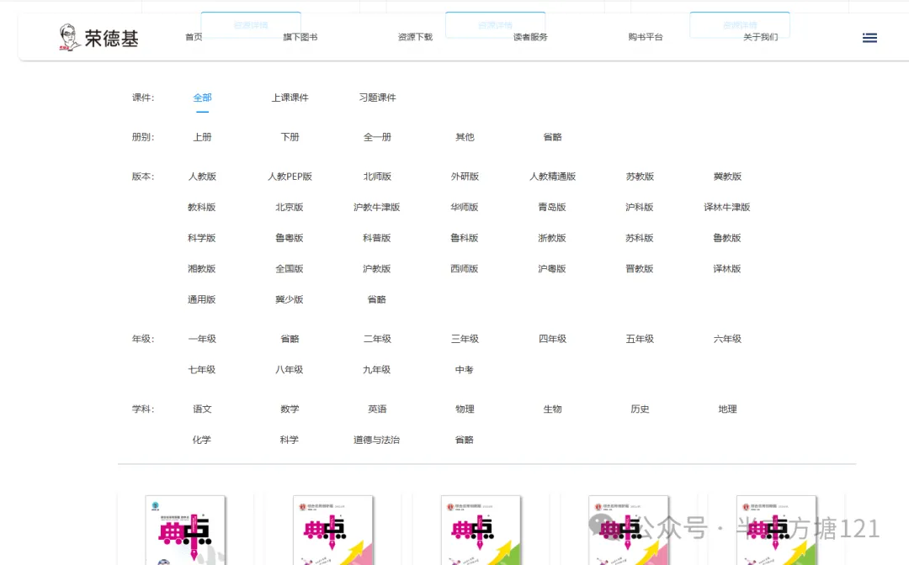The height and width of the screenshot is (565, 909).
Task: Pick 人教精通版 edition
Action: [552, 177]
